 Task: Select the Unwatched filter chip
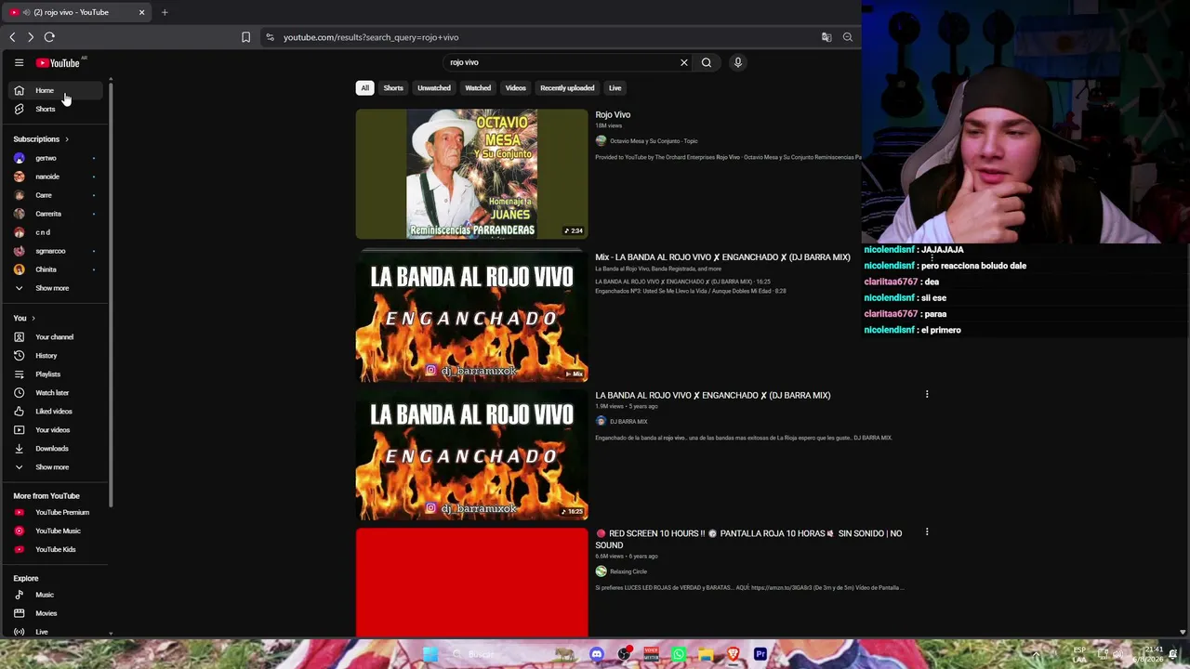coord(434,88)
